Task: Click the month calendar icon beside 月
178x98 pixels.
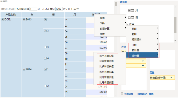Action: click(x=132, y=10)
